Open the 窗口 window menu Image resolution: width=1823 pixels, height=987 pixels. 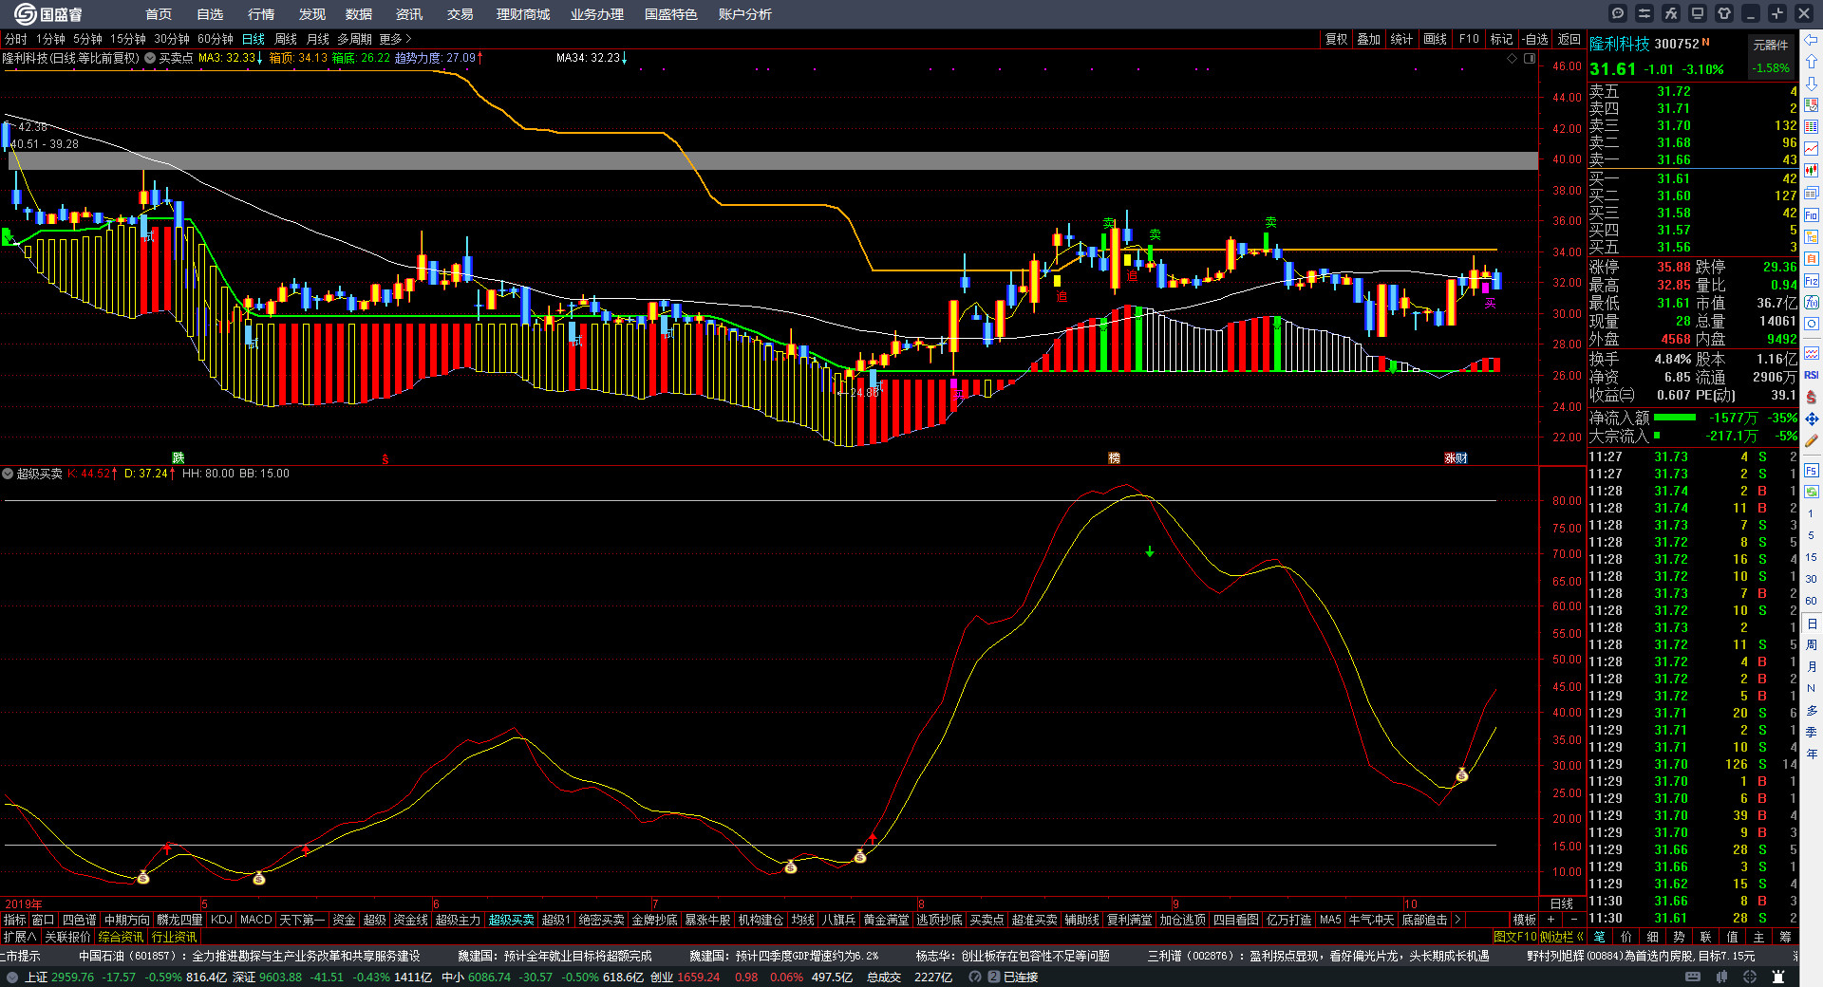[x=43, y=920]
